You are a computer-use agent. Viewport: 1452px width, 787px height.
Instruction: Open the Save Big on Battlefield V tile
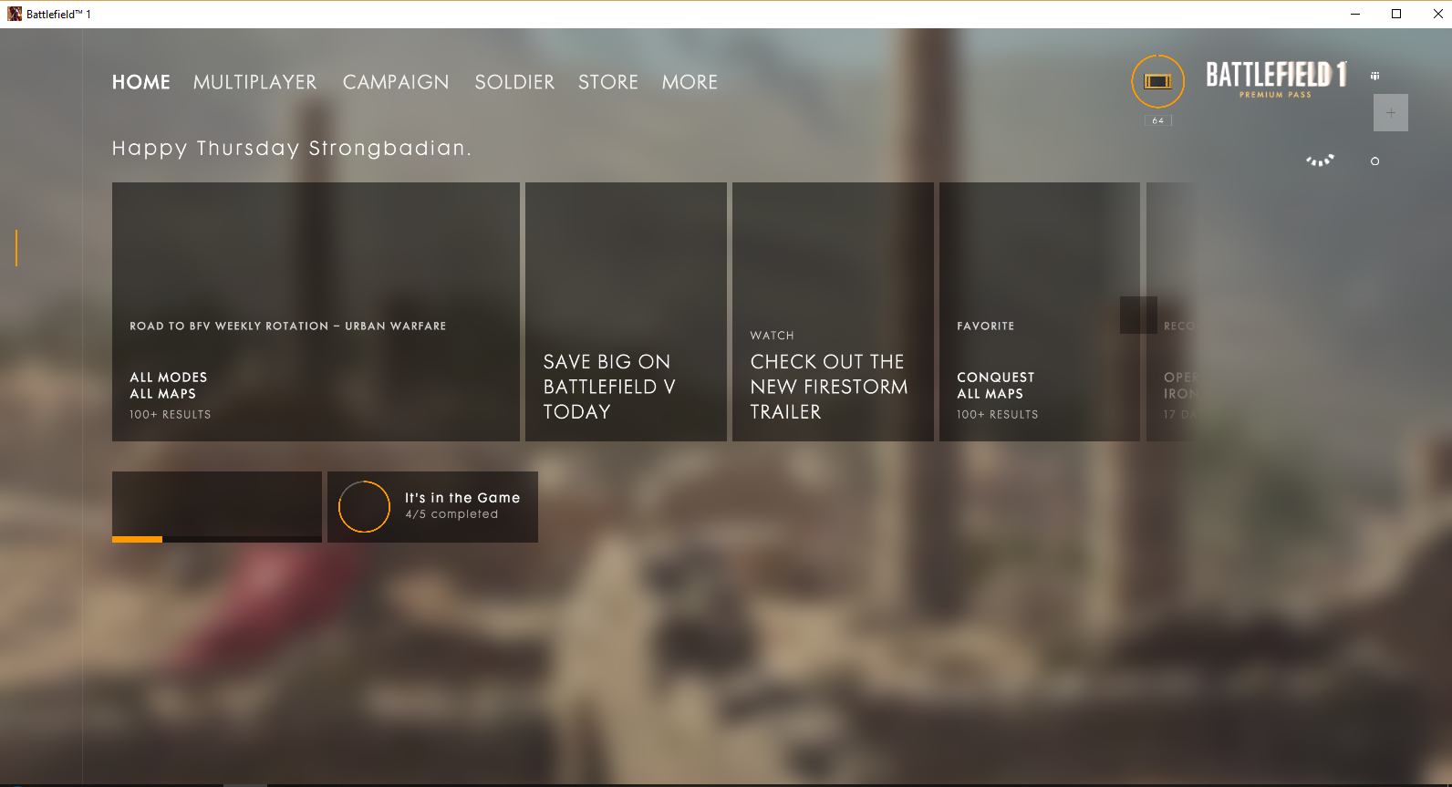(626, 312)
